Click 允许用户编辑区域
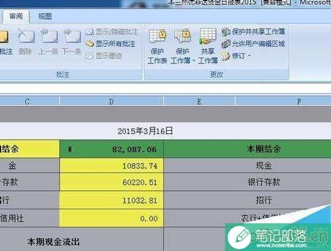331x251 pixels. pyautogui.click(x=254, y=44)
